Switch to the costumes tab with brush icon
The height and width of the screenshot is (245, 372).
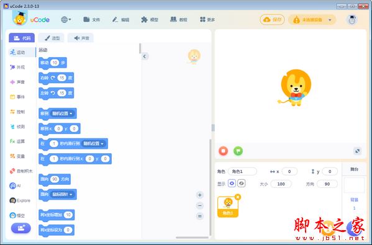[x=52, y=38]
